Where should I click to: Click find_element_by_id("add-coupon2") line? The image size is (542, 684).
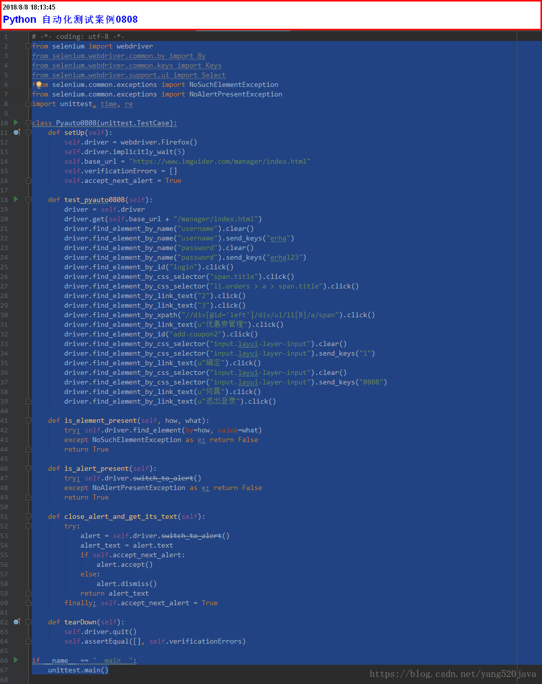[x=161, y=334]
